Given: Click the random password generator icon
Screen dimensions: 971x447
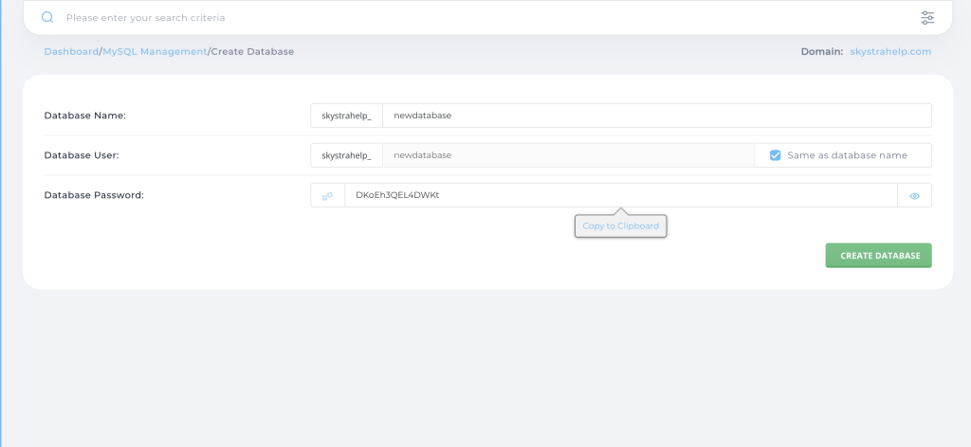Looking at the screenshot, I should point(327,196).
